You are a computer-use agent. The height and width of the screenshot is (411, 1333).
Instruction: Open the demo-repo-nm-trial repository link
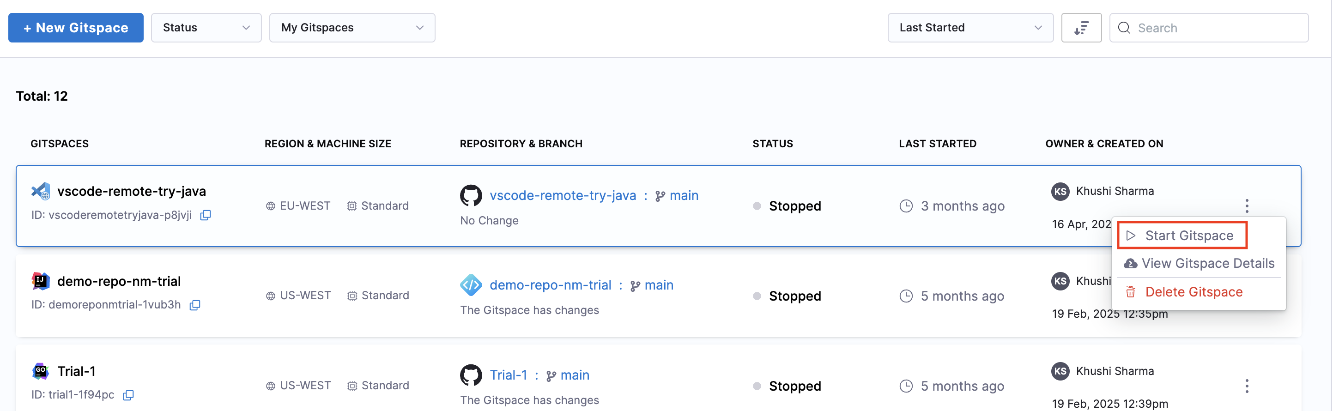[550, 285]
